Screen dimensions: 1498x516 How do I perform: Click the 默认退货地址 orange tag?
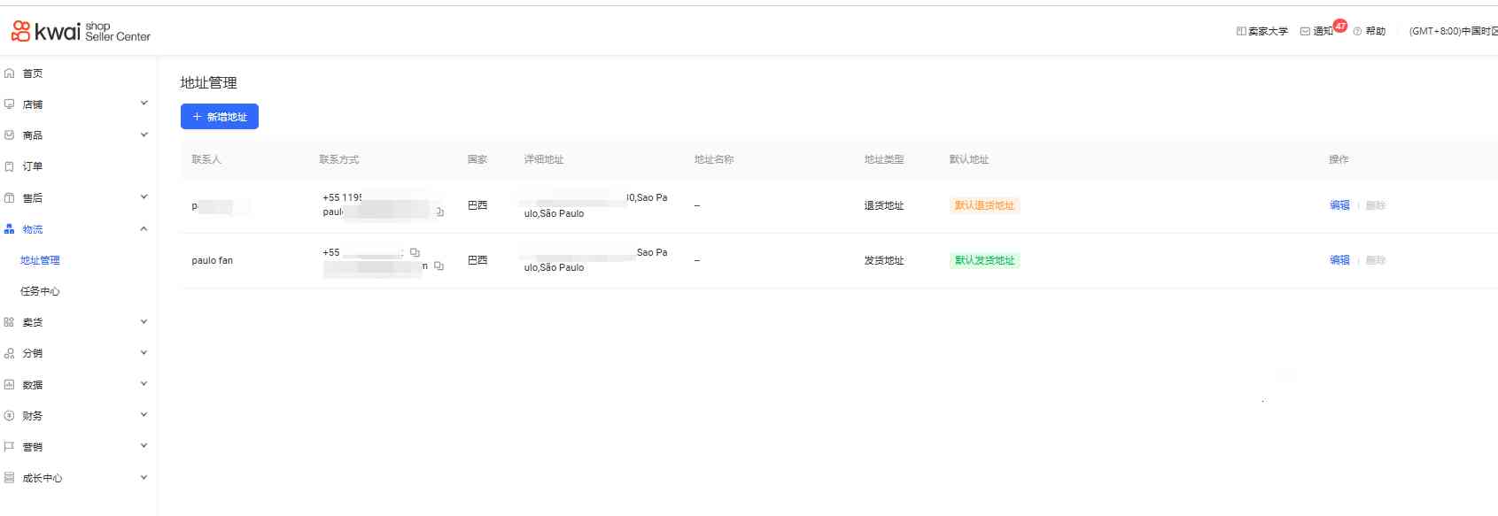(984, 205)
